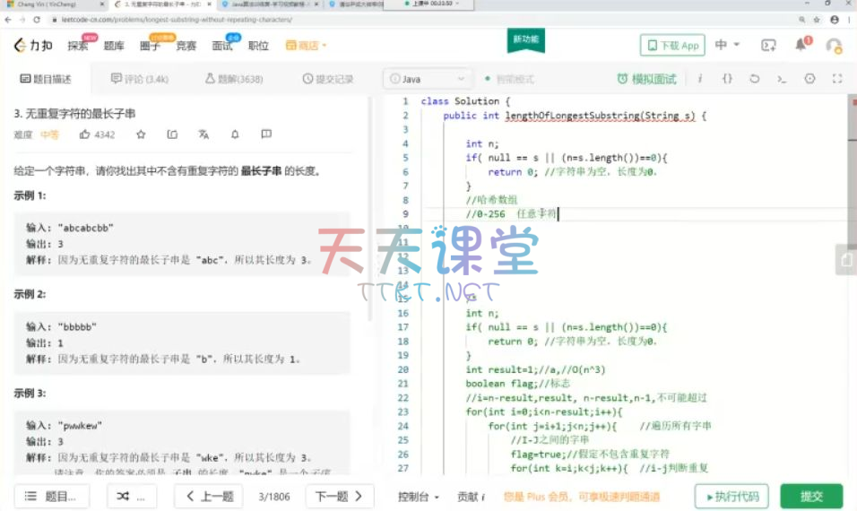This screenshot has width=857, height=511.
Task: Enter fullscreen editor mode
Action: tap(837, 79)
